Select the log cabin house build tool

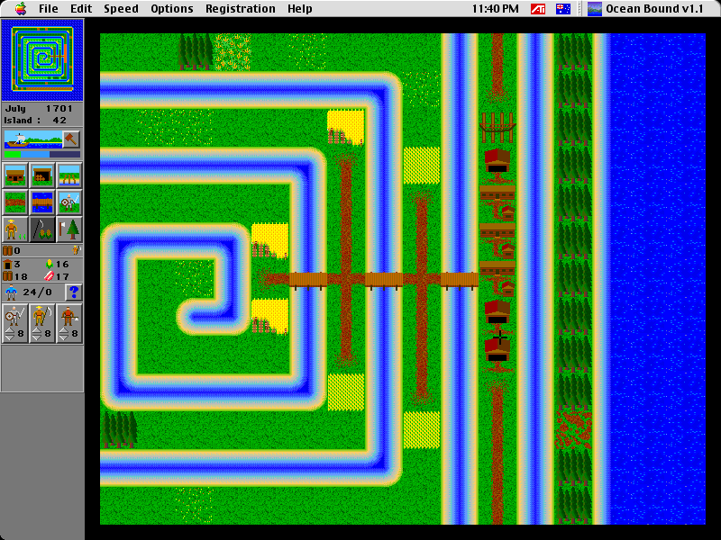point(15,175)
